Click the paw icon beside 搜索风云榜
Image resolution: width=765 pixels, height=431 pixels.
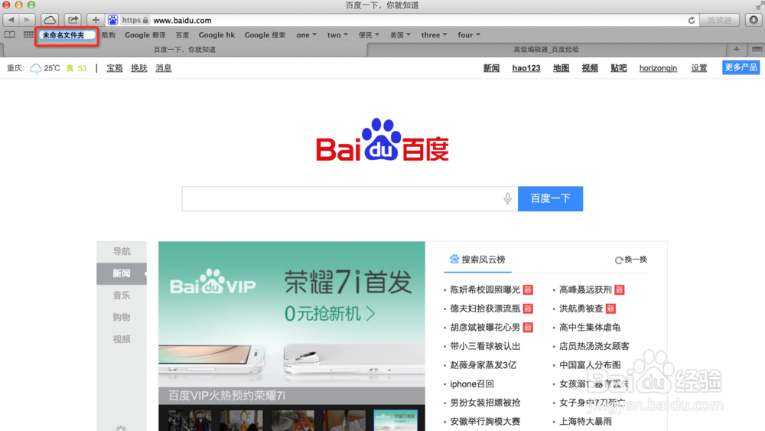(x=454, y=260)
